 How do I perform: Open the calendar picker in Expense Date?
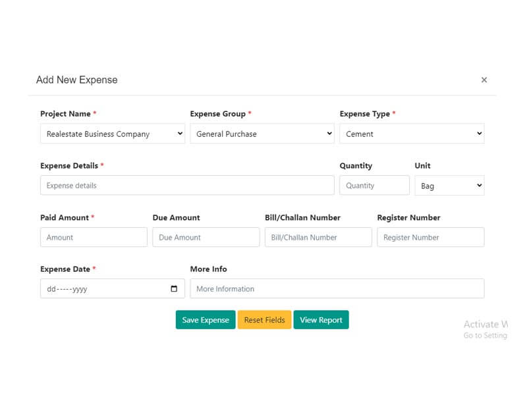coord(174,289)
